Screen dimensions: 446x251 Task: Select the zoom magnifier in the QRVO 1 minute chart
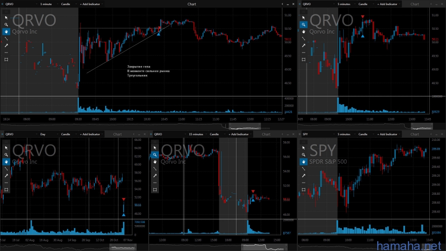(6, 25)
